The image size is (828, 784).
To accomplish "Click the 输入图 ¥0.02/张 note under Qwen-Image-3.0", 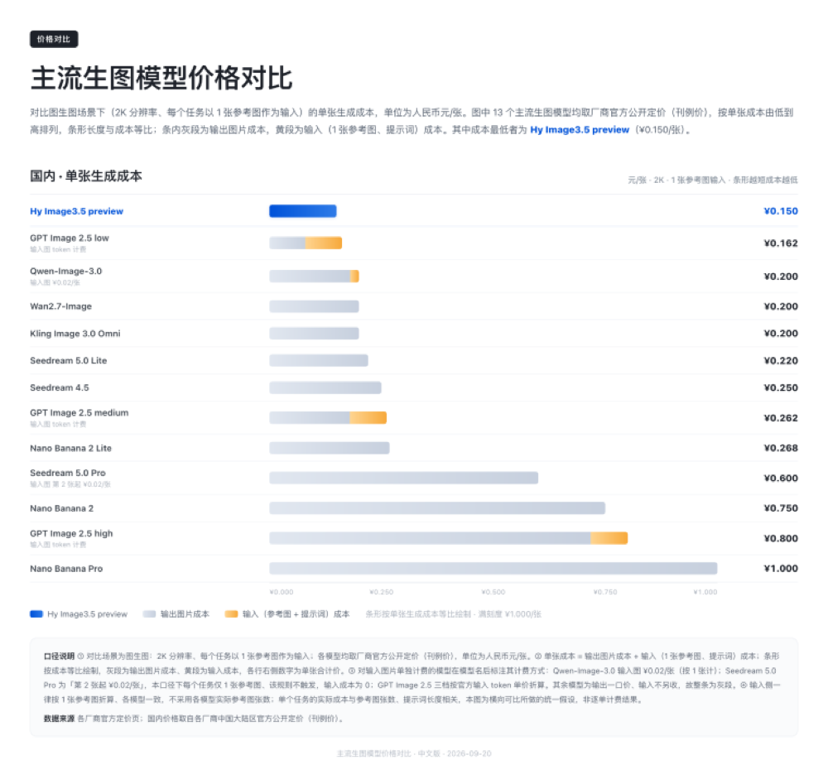I will point(55,283).
